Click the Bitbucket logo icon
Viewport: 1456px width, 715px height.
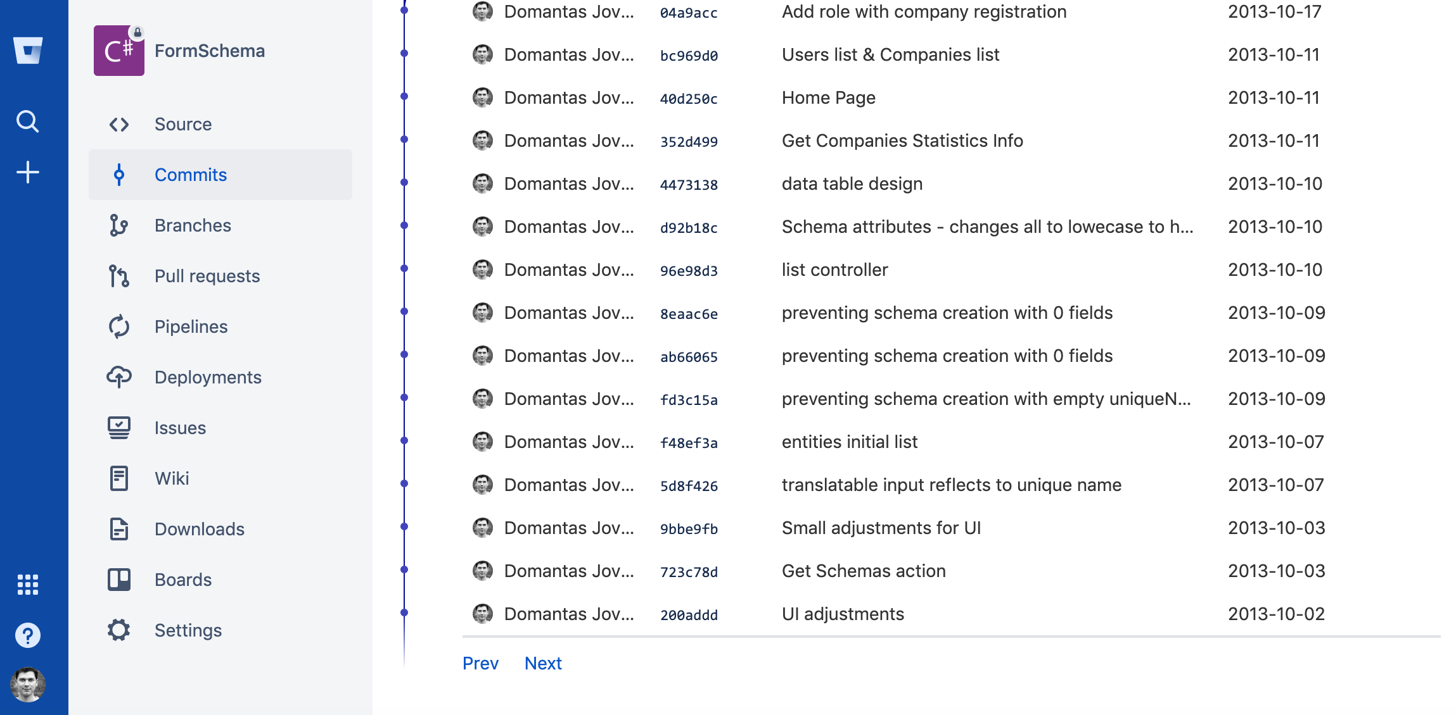click(28, 51)
